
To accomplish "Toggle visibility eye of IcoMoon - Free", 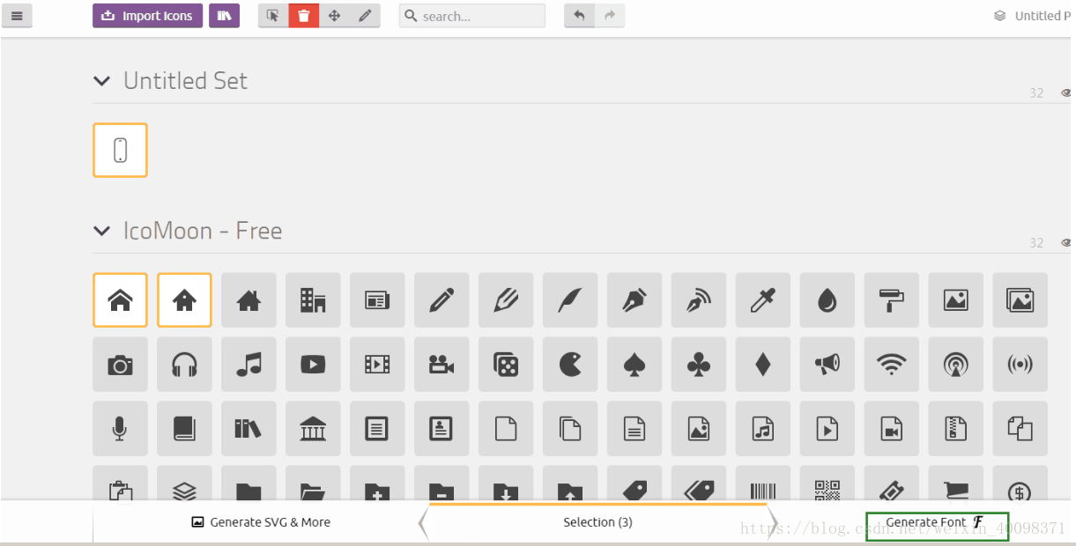I will point(1066,242).
